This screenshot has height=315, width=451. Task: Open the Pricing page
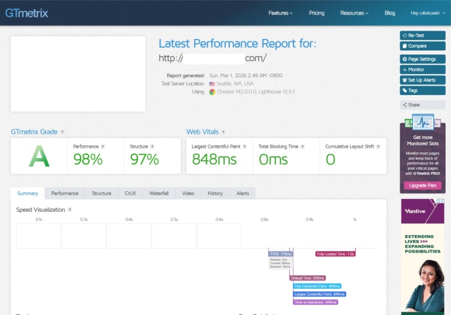click(317, 13)
